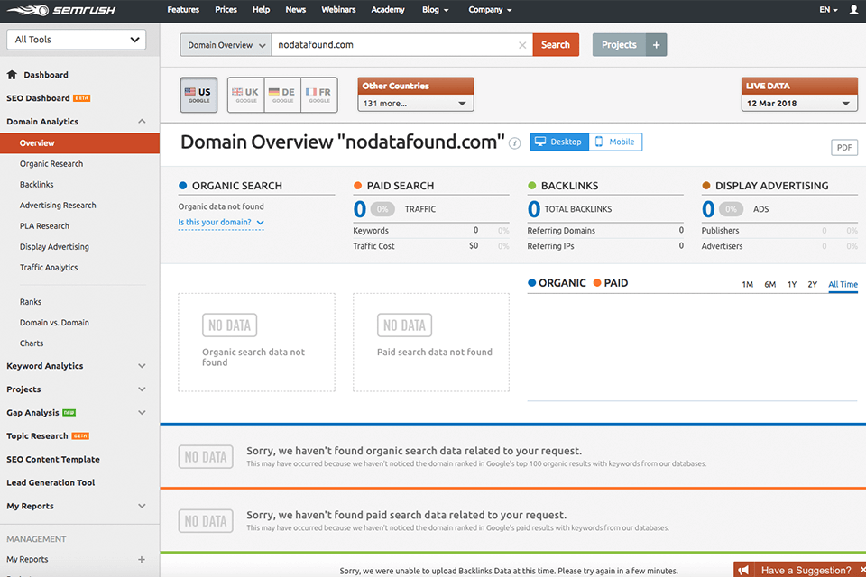Click the orange Search button
This screenshot has height=577, width=866.
556,45
